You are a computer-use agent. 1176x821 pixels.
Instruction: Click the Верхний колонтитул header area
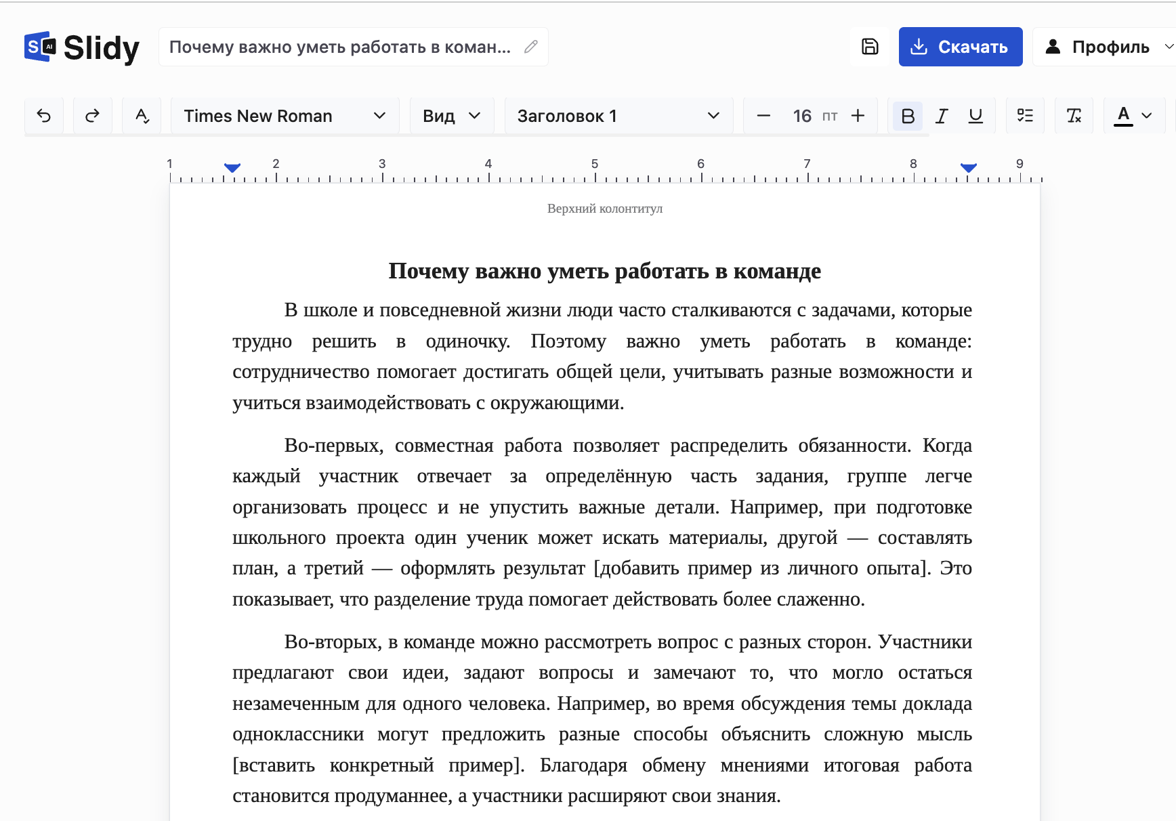click(605, 209)
